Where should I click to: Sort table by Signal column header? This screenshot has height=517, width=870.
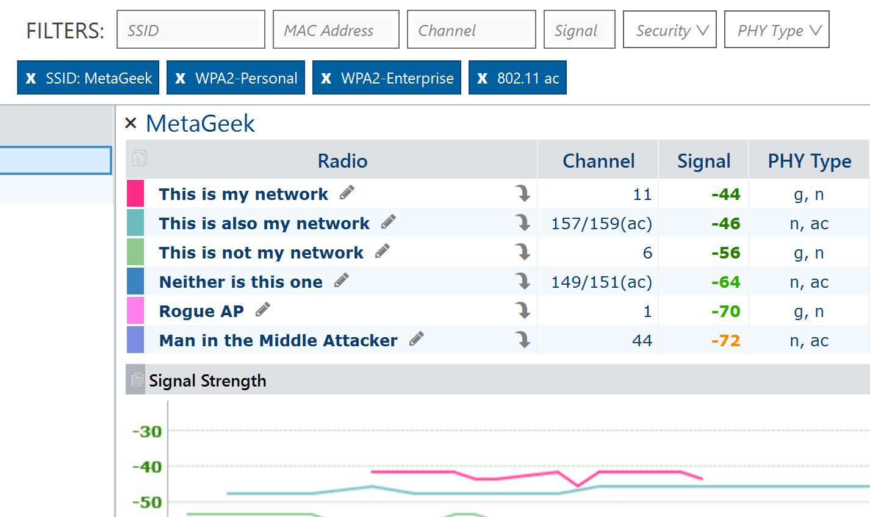point(703,160)
